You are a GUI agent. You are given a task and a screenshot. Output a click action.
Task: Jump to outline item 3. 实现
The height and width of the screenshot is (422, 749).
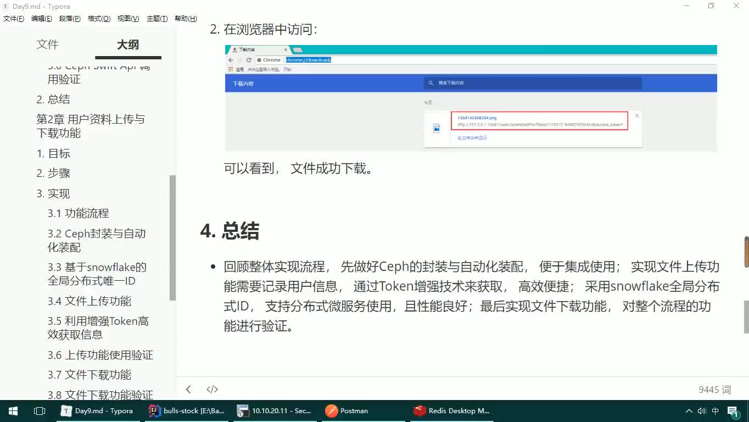click(x=53, y=193)
